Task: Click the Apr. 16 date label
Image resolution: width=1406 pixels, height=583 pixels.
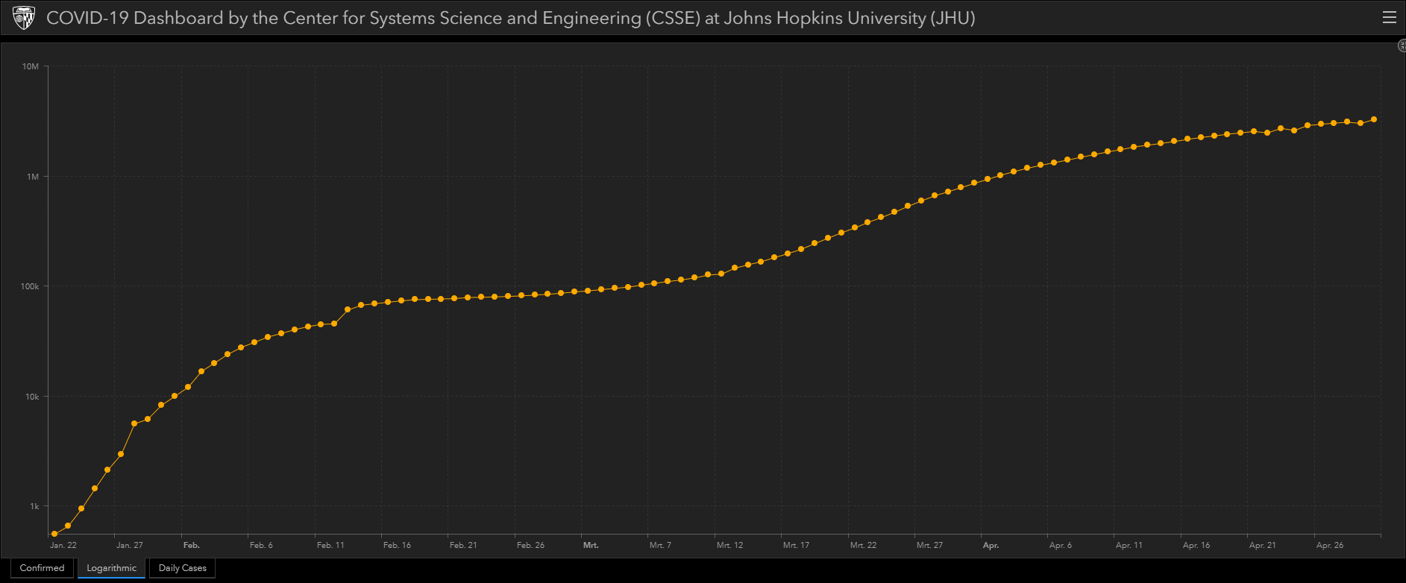Action: (1196, 545)
